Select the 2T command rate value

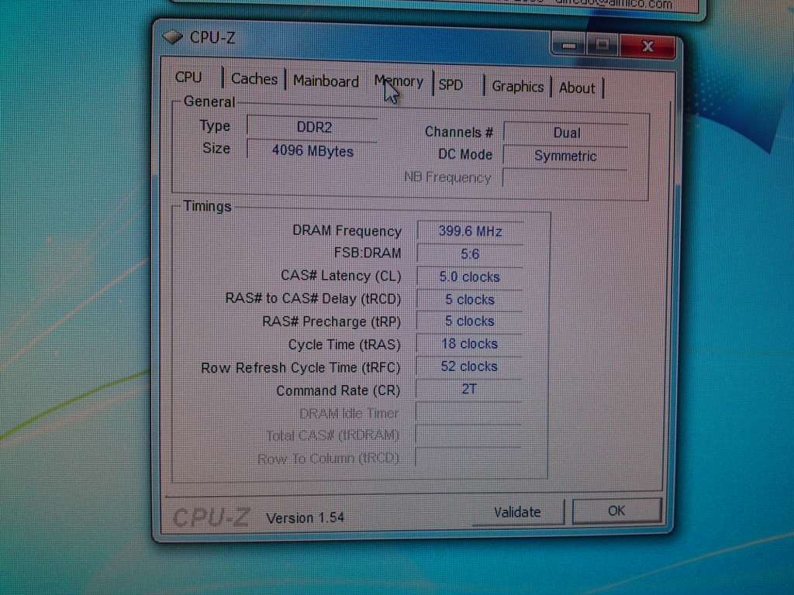469,389
